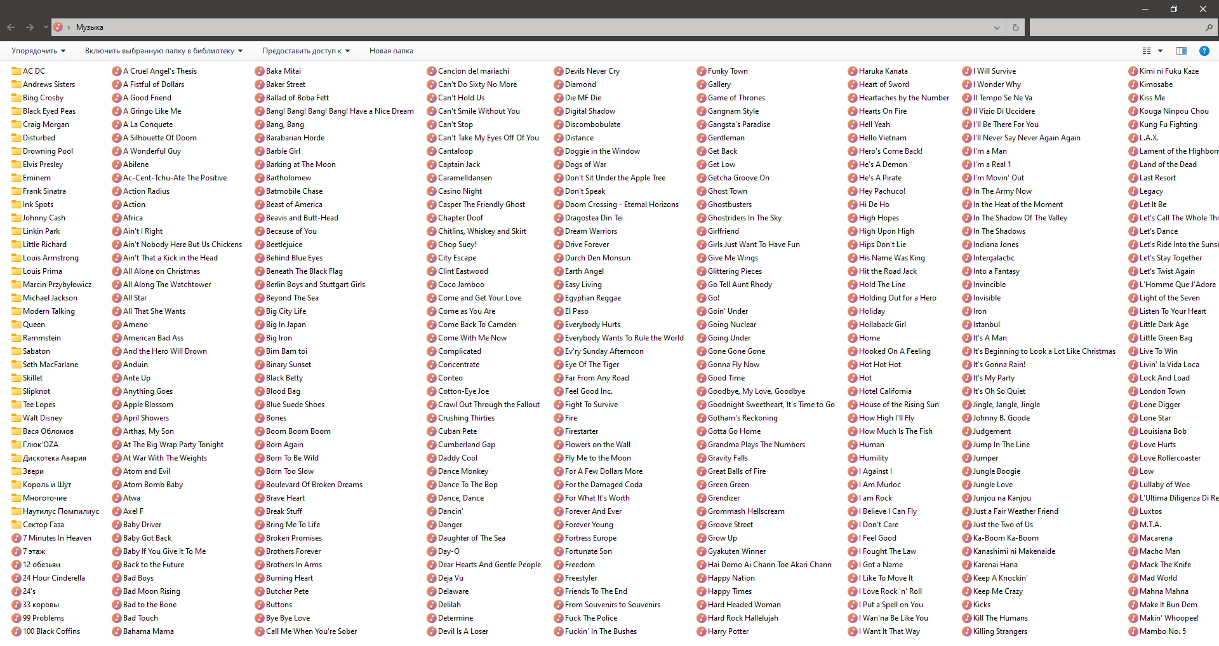
Task: Select the file Gangsta's Paradise
Action: 734,124
